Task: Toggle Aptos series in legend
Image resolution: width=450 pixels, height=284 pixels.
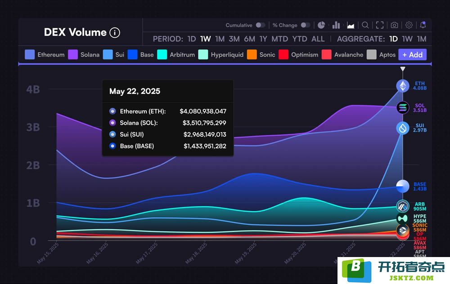Action: tap(381, 54)
